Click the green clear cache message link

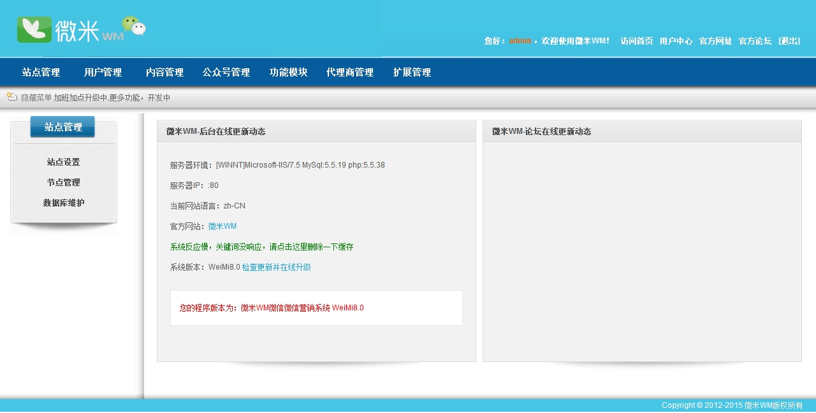[x=261, y=247]
